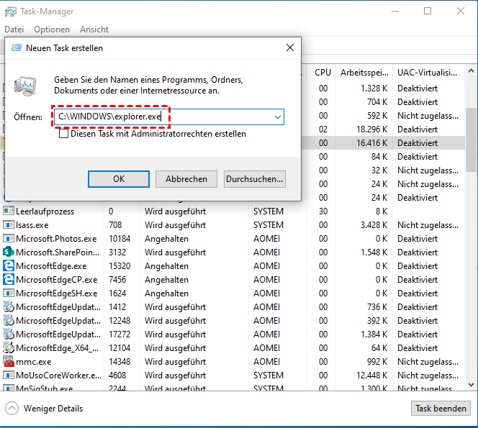Click the lsass.exe process icon
478x428 pixels.
[9, 225]
